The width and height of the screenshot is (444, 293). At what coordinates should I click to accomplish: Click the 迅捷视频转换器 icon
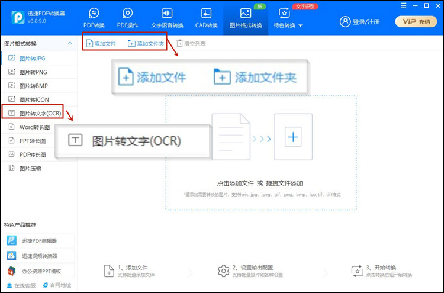(x=12, y=256)
